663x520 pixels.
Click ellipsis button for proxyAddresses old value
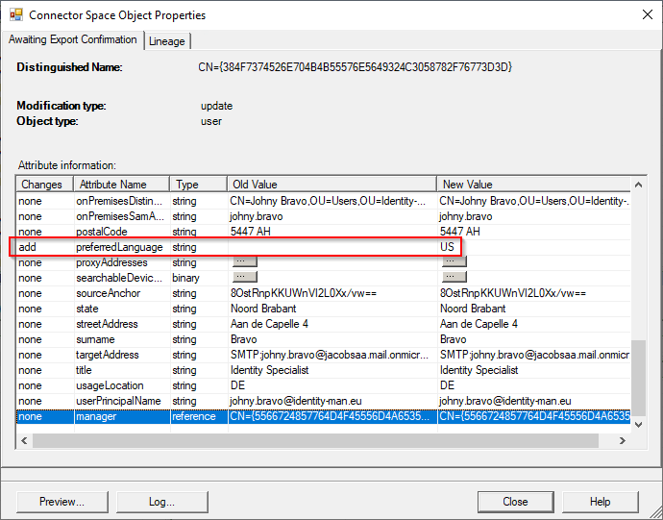245,262
